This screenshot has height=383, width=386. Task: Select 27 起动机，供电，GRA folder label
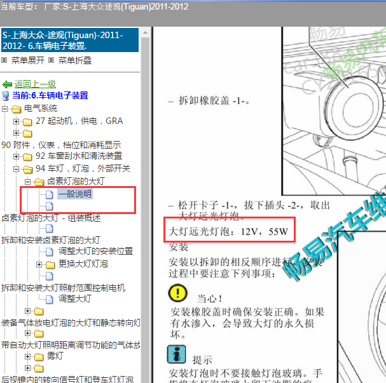(79, 121)
